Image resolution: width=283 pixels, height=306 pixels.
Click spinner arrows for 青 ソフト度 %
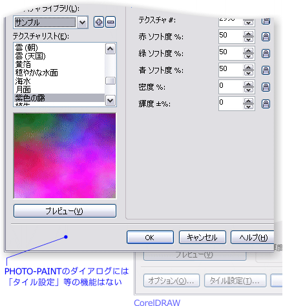(249, 70)
